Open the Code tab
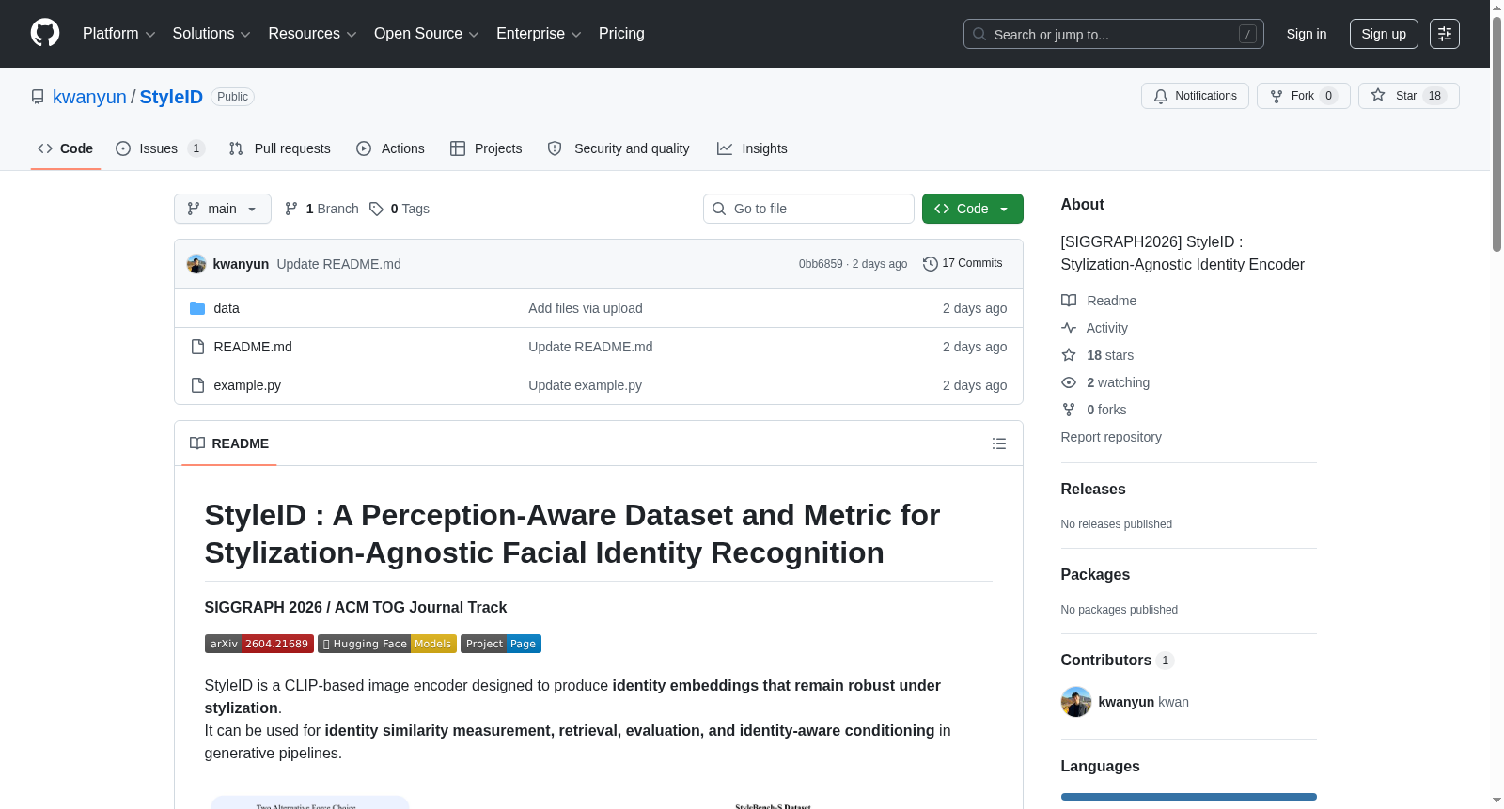 [66, 148]
